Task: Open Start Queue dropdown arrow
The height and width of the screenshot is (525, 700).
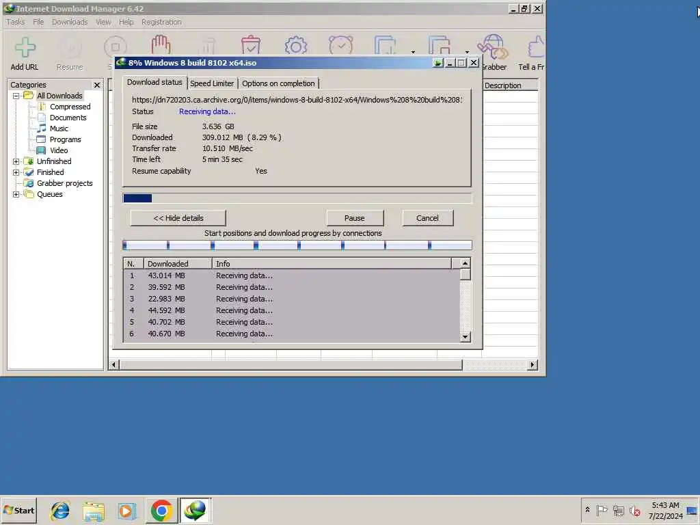Action: [x=413, y=52]
